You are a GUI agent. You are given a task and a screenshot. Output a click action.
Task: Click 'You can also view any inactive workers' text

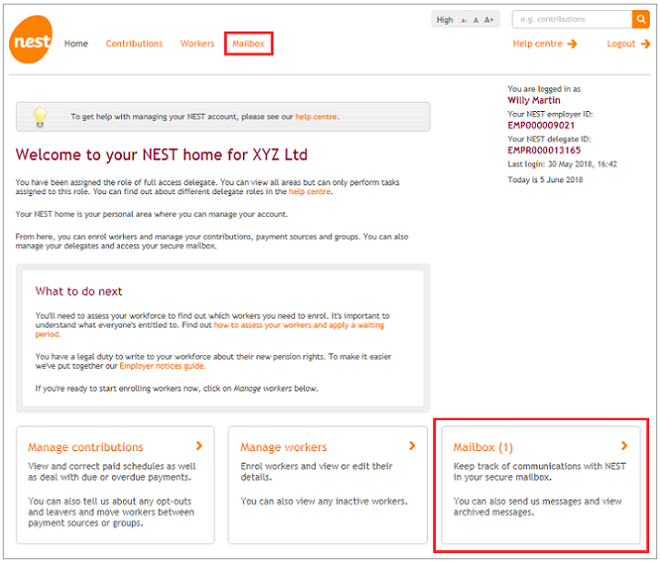[x=324, y=501]
